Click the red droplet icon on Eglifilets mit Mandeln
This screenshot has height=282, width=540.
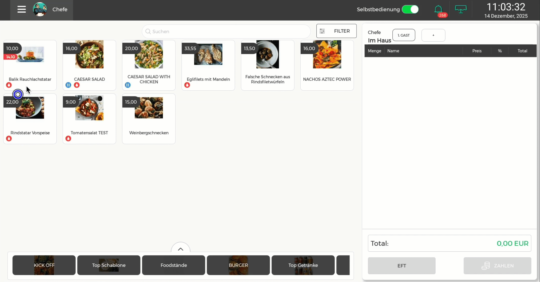click(x=187, y=85)
